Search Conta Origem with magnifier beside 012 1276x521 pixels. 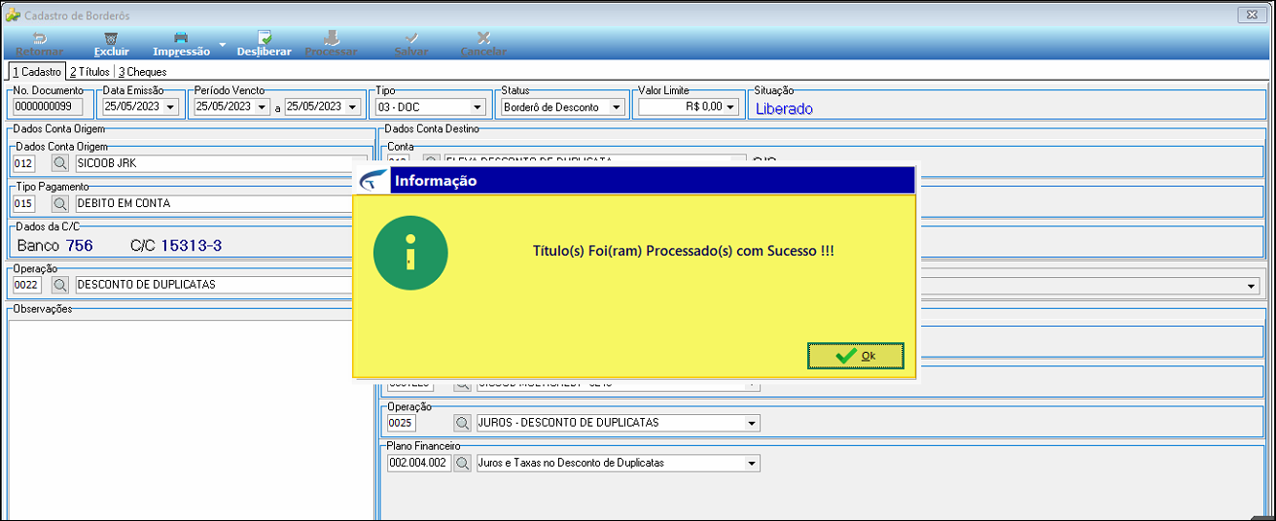[x=60, y=163]
